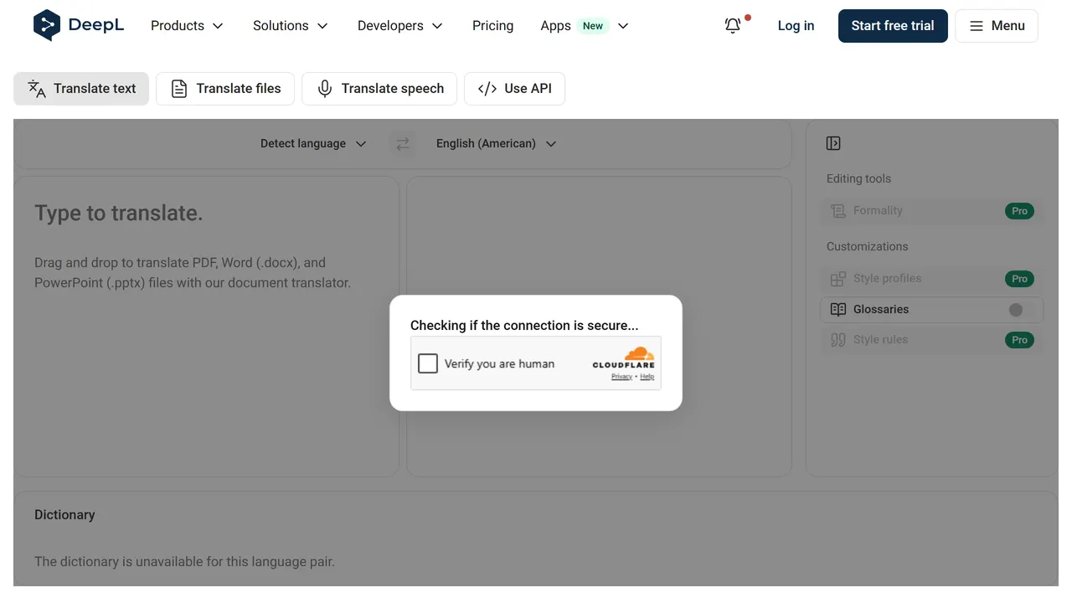The image size is (1072, 603).
Task: Expand the Products menu
Action: click(x=187, y=26)
